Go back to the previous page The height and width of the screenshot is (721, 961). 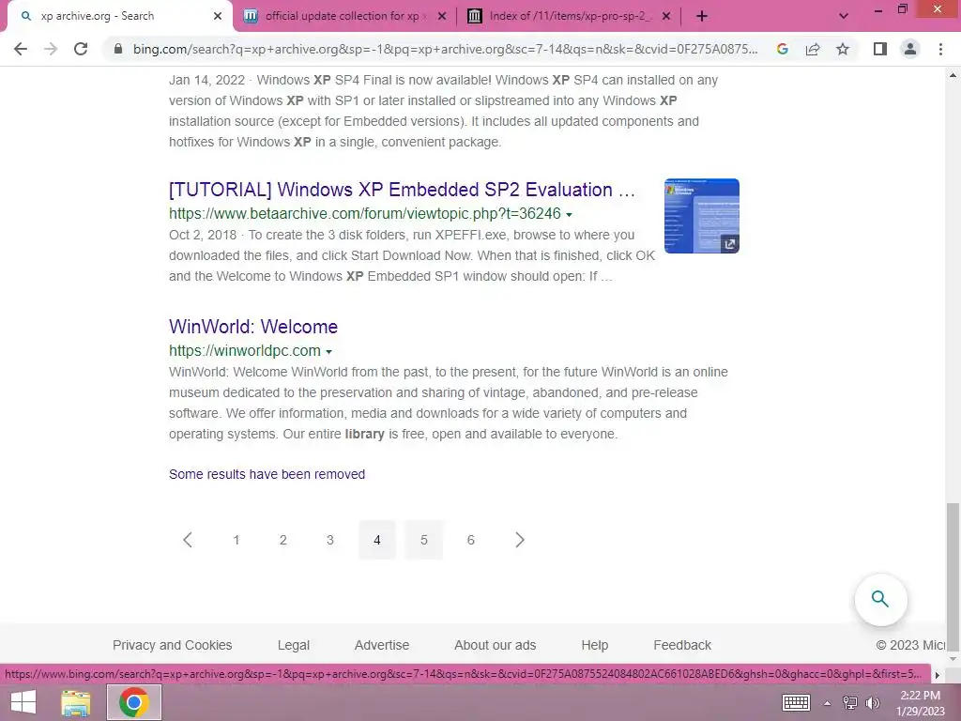point(21,49)
